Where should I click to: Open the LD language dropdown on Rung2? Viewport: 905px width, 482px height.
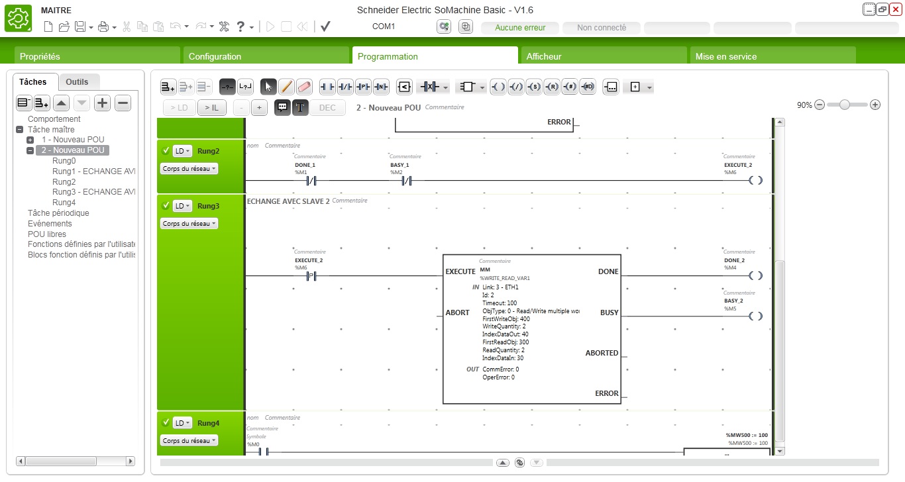(x=182, y=151)
